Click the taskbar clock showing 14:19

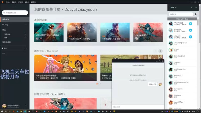[193, 111]
